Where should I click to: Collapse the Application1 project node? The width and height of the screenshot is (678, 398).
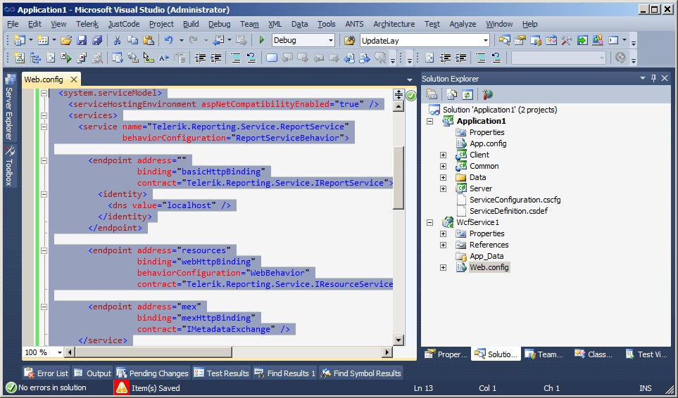tap(430, 121)
